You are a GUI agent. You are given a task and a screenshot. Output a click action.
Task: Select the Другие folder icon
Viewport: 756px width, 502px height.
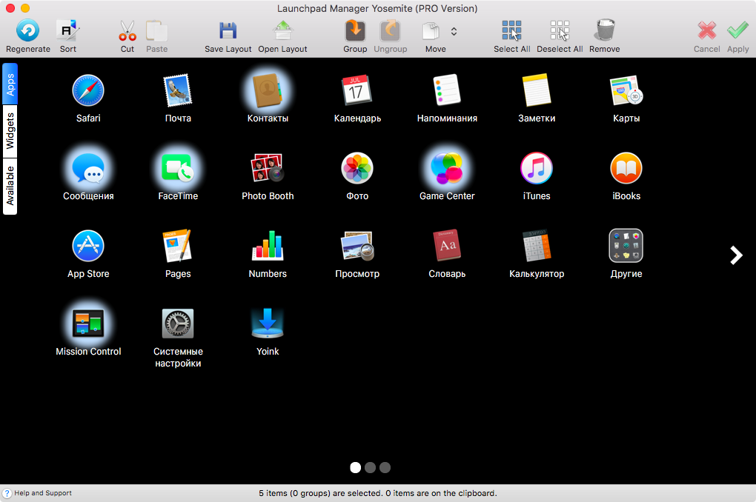pyautogui.click(x=626, y=246)
